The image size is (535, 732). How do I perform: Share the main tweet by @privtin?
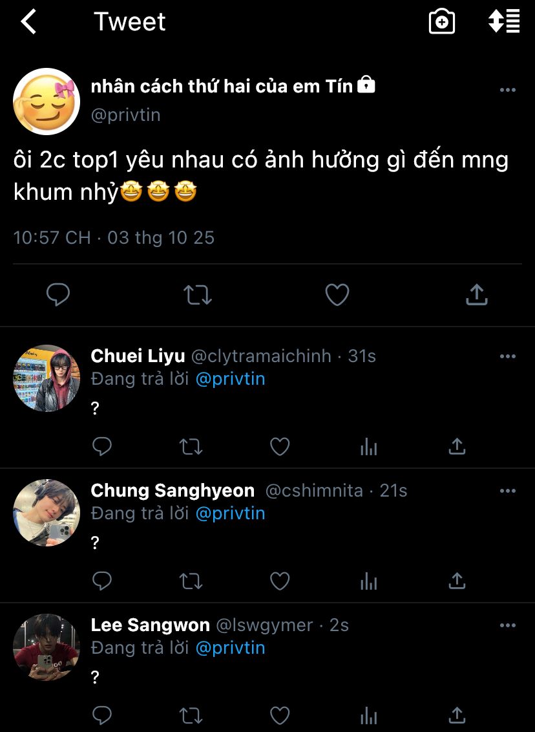476,295
